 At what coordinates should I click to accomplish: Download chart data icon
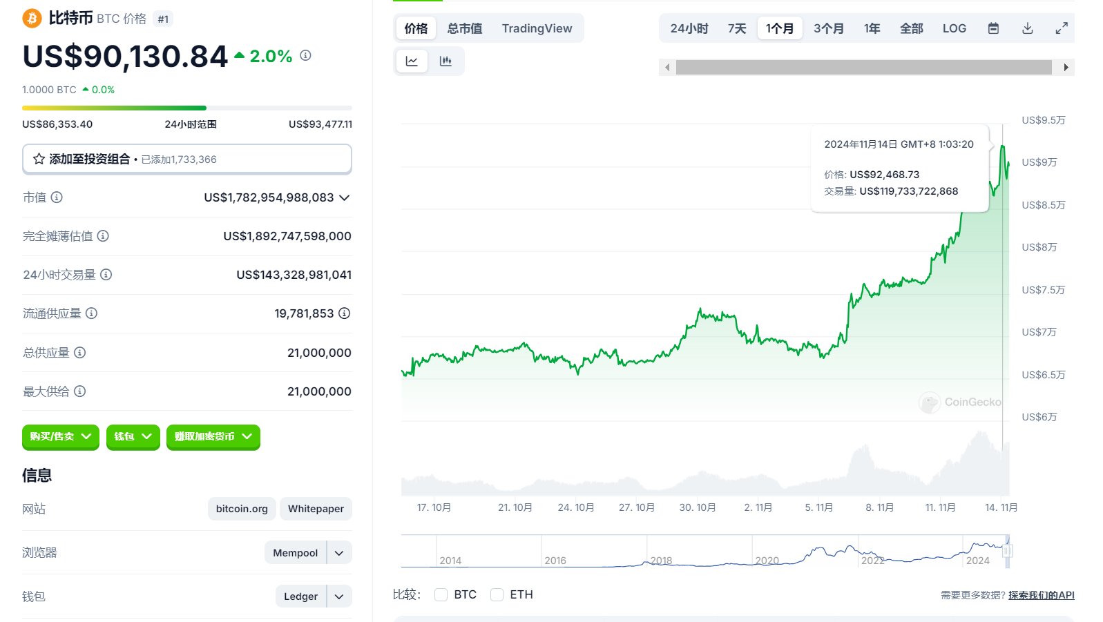1028,28
